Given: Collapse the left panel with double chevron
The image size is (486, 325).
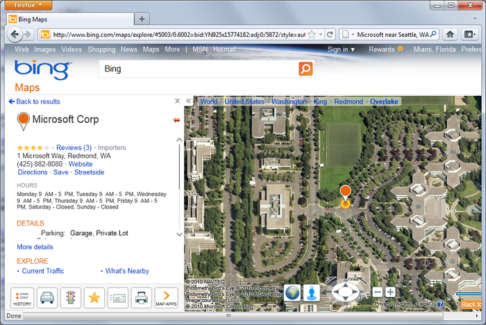Looking at the screenshot, I should point(188,101).
